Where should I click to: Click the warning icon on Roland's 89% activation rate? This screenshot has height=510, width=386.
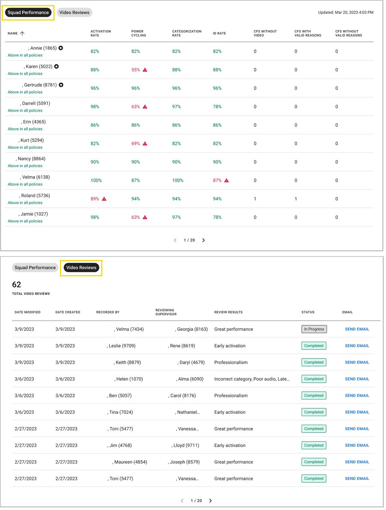point(105,199)
